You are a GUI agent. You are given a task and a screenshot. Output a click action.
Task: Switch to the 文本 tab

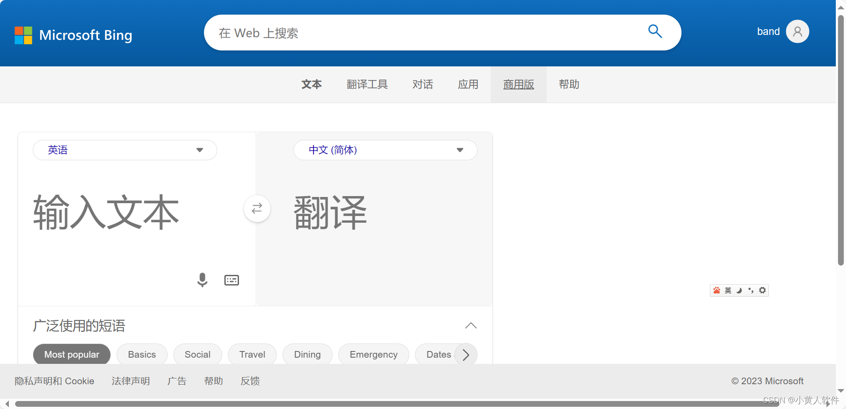coord(312,85)
